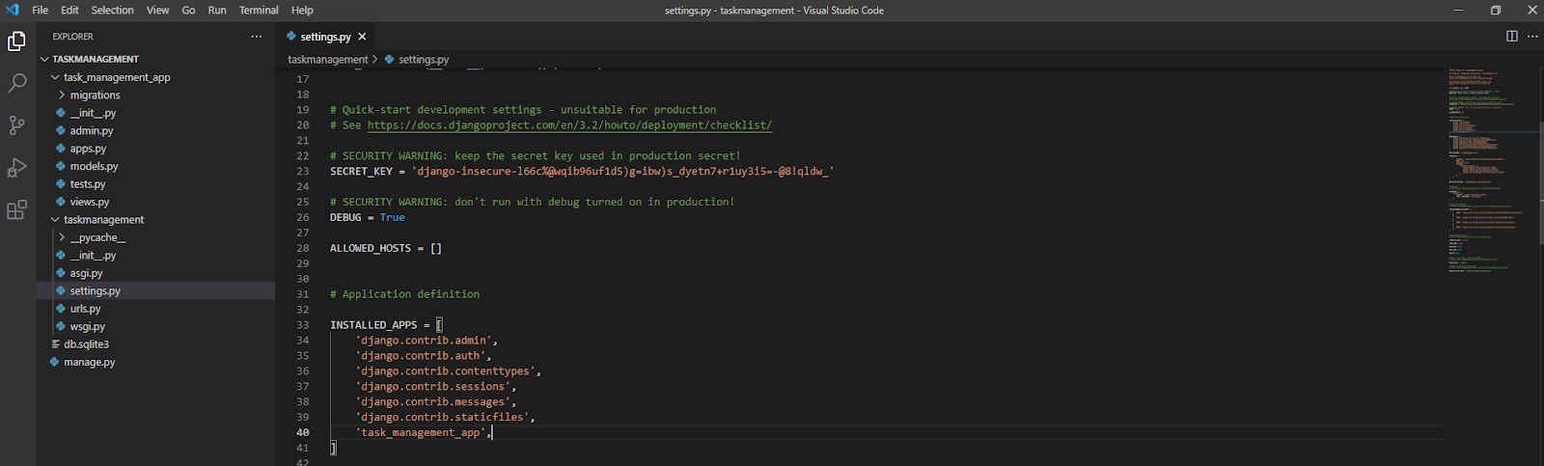1544x466 pixels.
Task: Click settings.py in the breadcrumb
Action: tap(424, 59)
